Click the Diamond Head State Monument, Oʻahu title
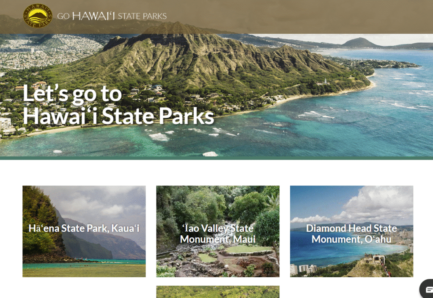433x298 pixels. point(351,234)
